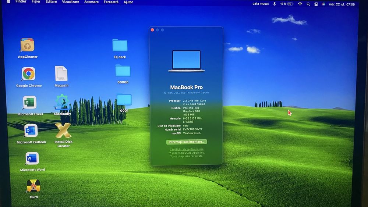Image resolution: width=368 pixels, height=207 pixels.
Task: Open the Wi-Fi status menu
Action: 300,4
